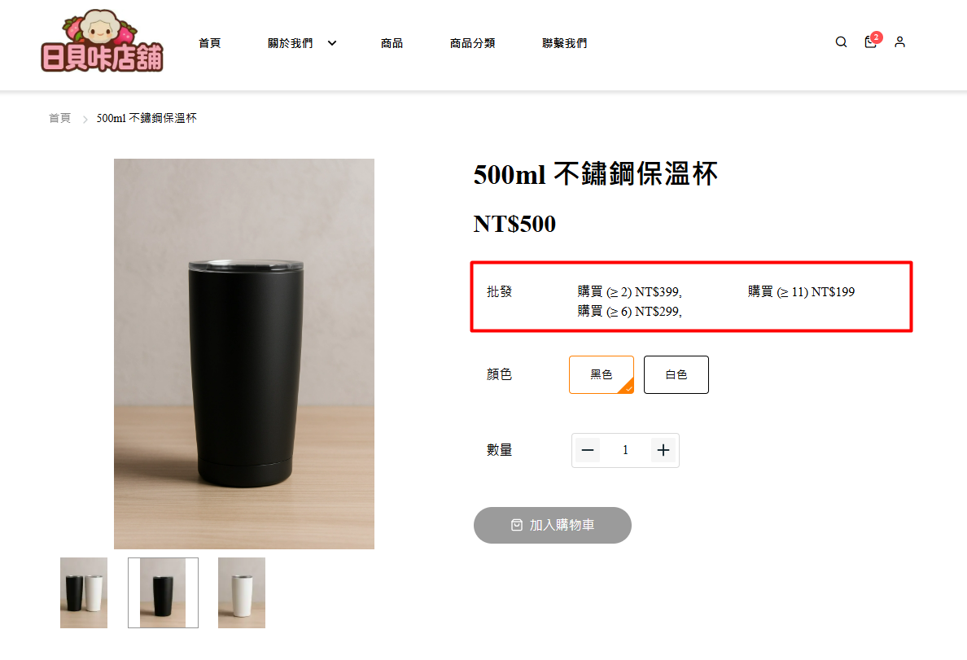Viewport: 967px width, 660px height.
Task: Open the 商品 menu item
Action: [x=392, y=43]
